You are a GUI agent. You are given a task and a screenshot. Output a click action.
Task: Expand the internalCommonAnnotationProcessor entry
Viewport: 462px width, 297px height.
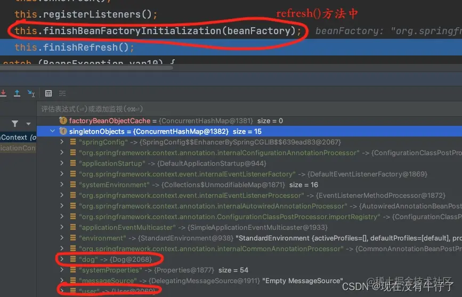click(62, 248)
